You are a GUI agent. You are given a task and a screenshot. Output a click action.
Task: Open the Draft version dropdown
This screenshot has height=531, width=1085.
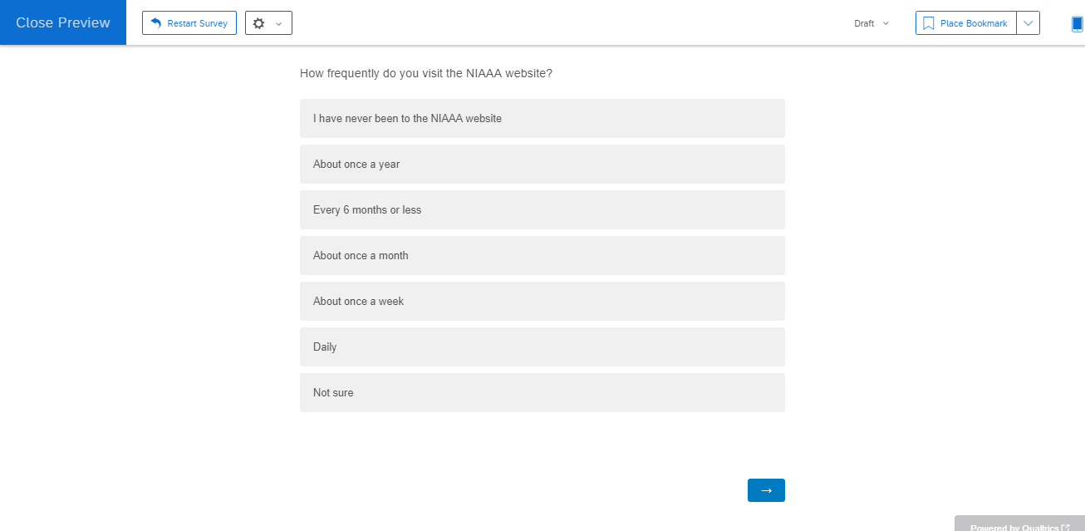coord(871,23)
